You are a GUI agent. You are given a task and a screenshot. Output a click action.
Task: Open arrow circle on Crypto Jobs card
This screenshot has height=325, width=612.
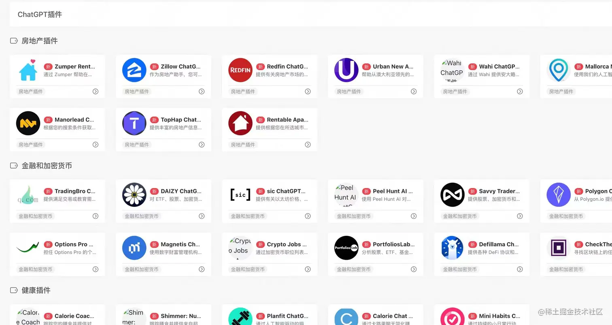(308, 269)
